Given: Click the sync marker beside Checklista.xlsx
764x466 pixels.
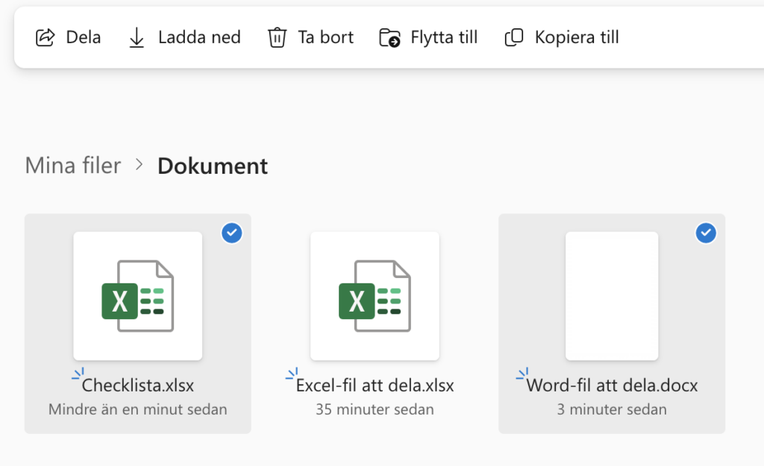Looking at the screenshot, I should [78, 374].
